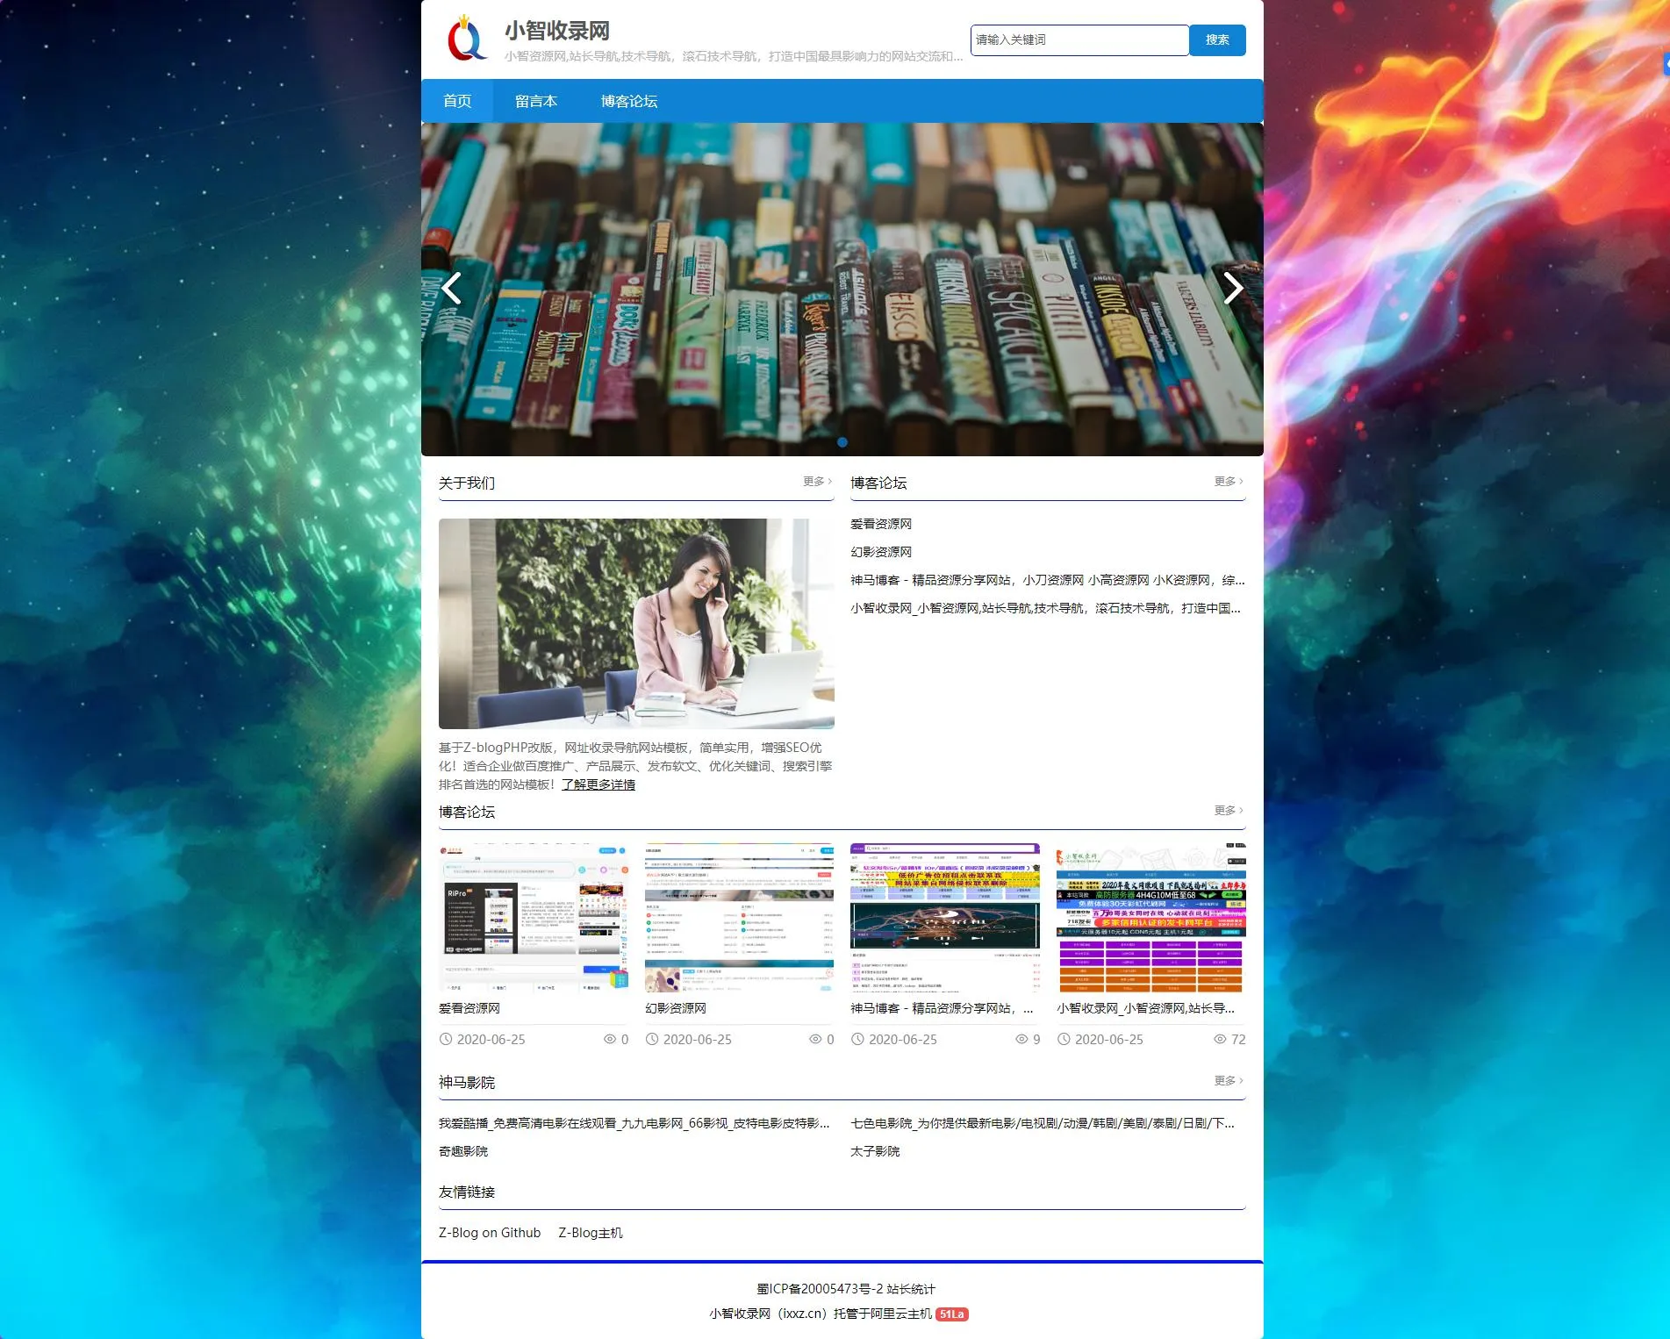Open the 太子影院 link
This screenshot has width=1670, height=1339.
pos(874,1150)
